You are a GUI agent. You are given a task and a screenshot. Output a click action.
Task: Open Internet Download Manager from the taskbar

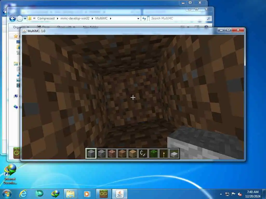55,194
